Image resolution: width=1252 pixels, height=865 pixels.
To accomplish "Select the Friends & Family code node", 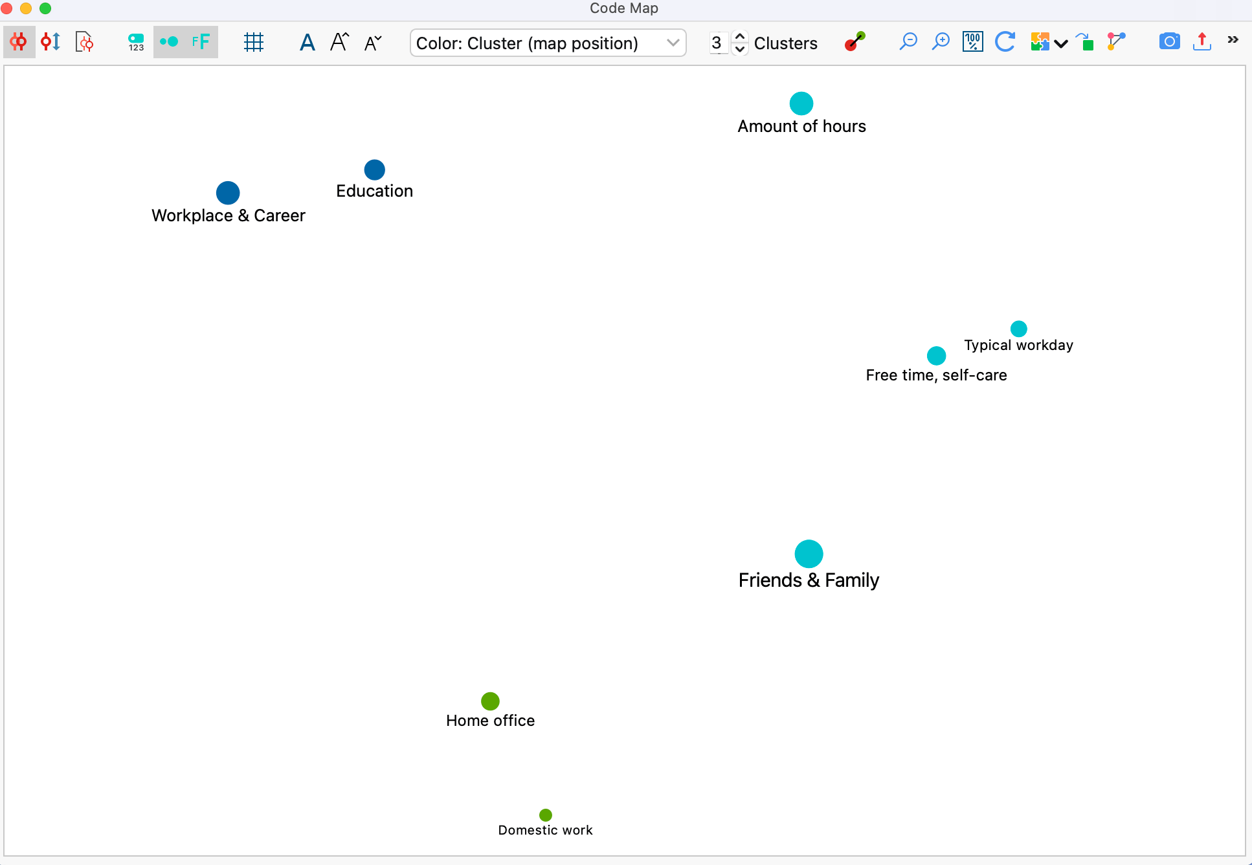I will [808, 553].
